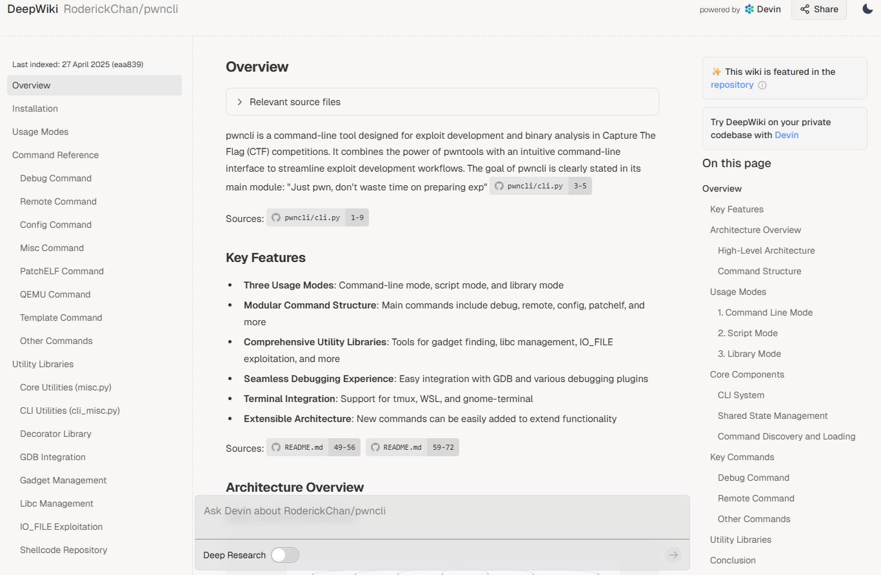881x575 pixels.
Task: Click the DeepWiki logo
Action: tap(32, 9)
